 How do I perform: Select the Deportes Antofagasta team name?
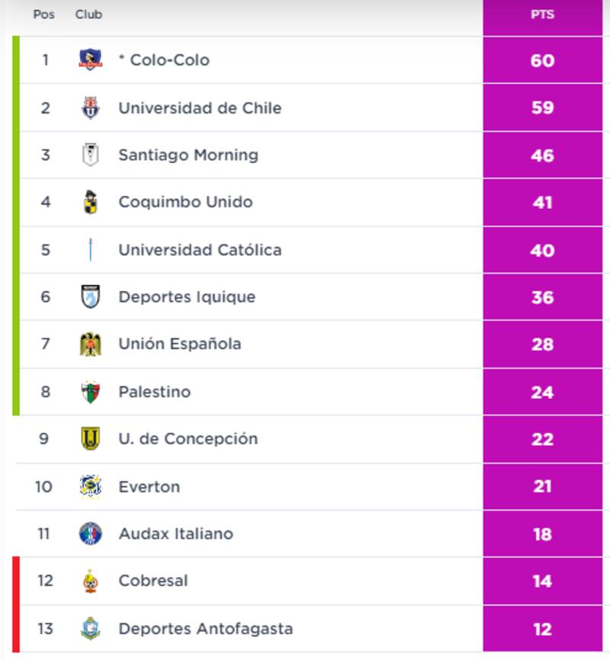[x=205, y=629]
